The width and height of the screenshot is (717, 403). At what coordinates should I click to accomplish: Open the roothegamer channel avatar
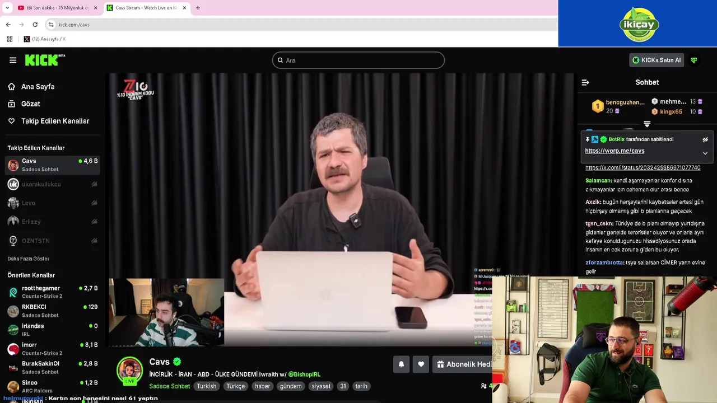13,292
